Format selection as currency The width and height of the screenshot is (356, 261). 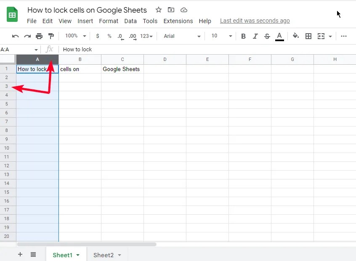pyautogui.click(x=98, y=36)
